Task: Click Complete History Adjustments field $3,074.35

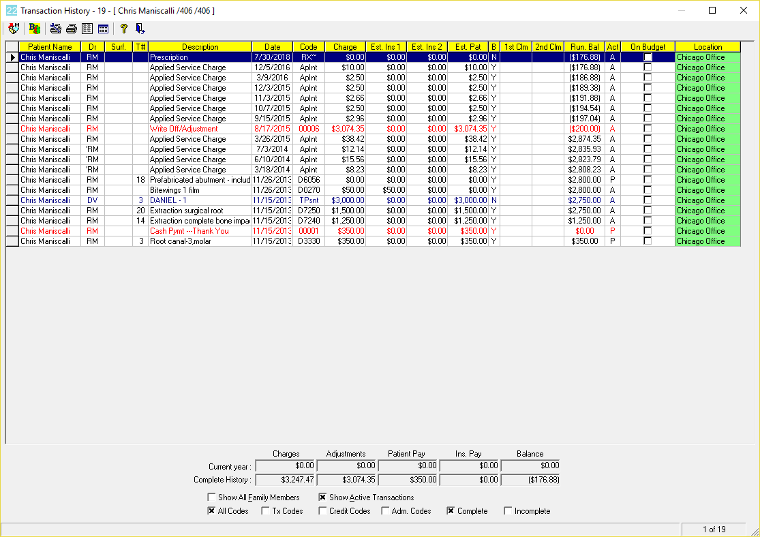Action: point(346,480)
